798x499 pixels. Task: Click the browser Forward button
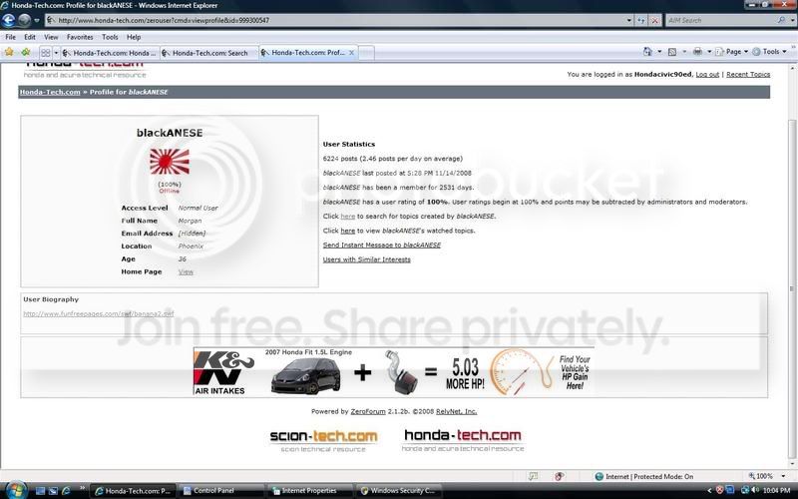[24, 20]
